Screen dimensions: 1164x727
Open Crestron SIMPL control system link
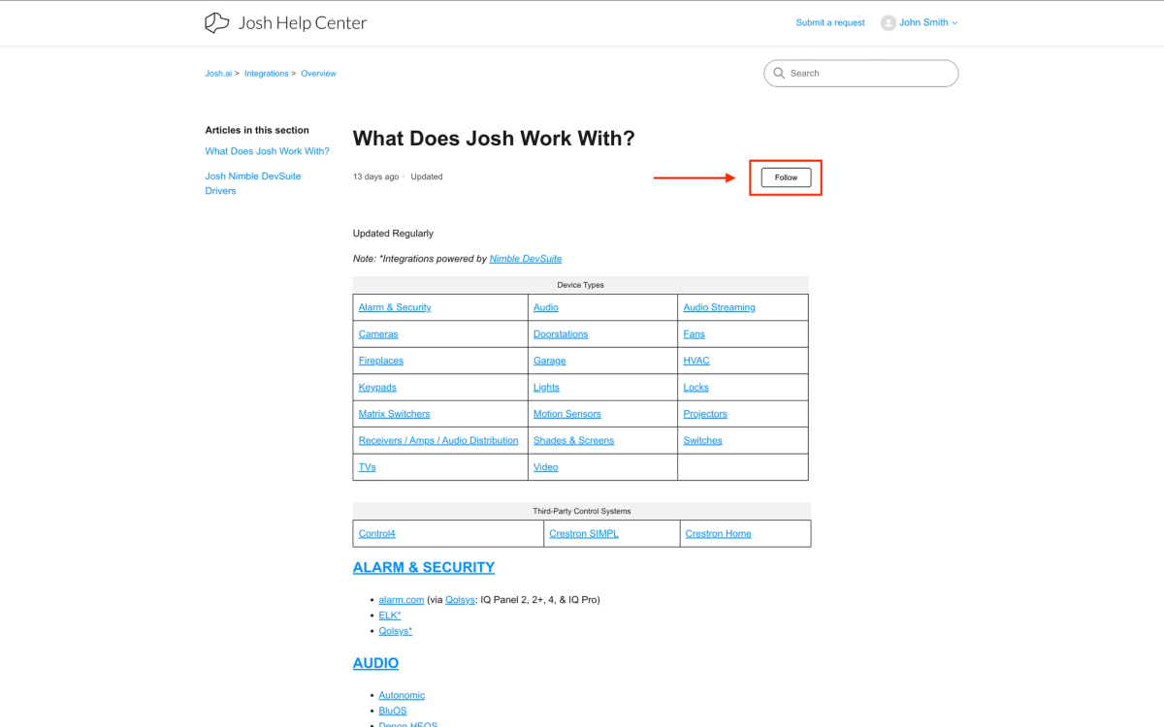click(584, 534)
